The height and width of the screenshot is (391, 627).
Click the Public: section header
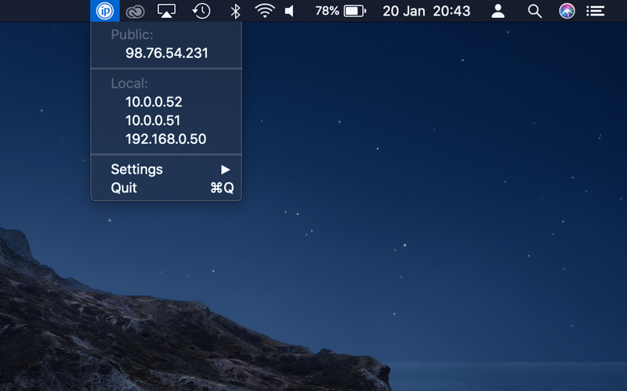pyautogui.click(x=132, y=34)
